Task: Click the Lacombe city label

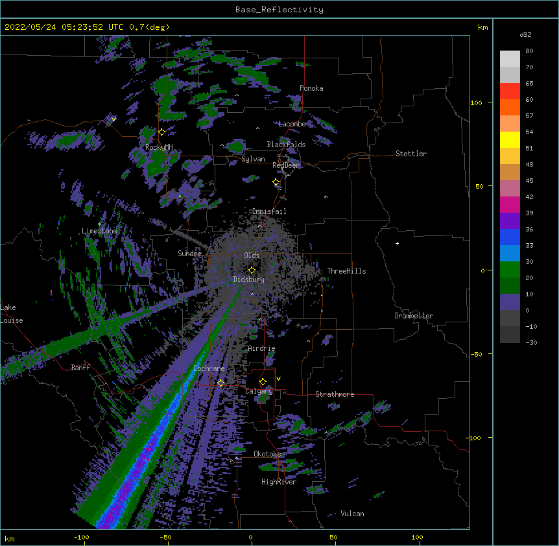Action: [x=292, y=124]
